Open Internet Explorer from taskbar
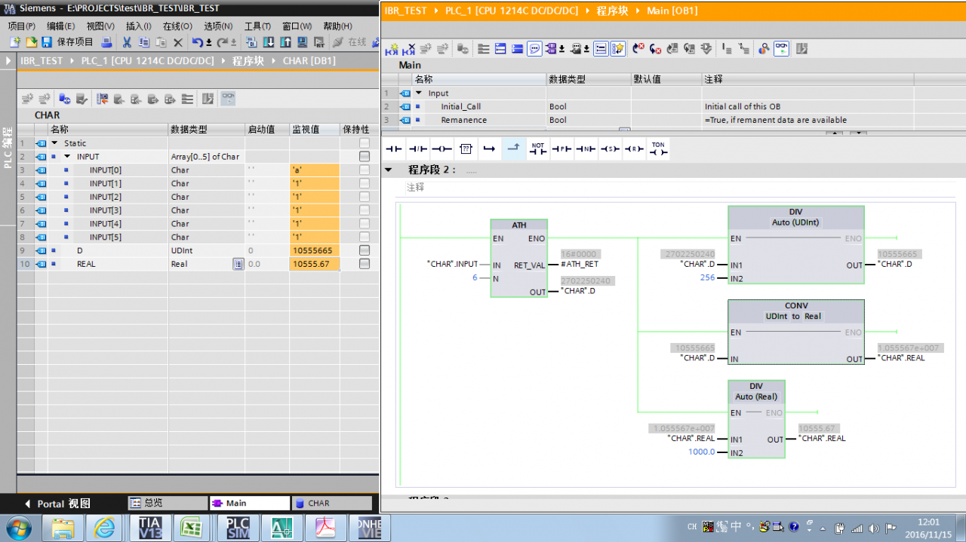Viewport: 966px width, 542px height. click(x=103, y=528)
